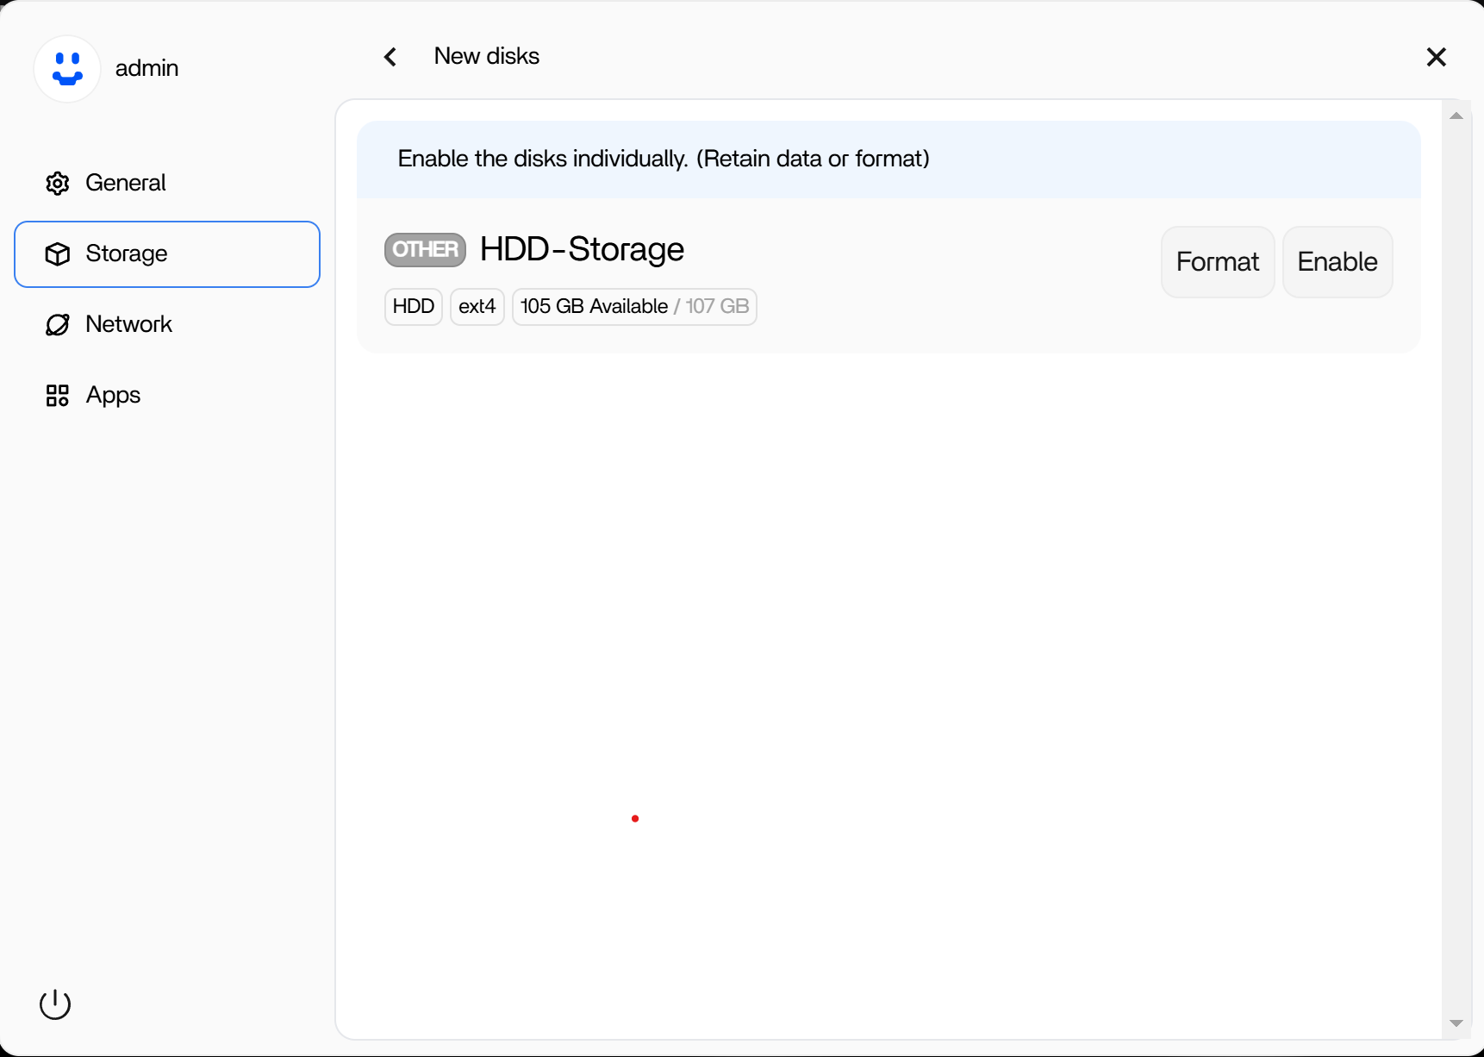Viewport: 1484px width, 1057px height.
Task: Click the Storage cube icon
Action: tap(58, 254)
